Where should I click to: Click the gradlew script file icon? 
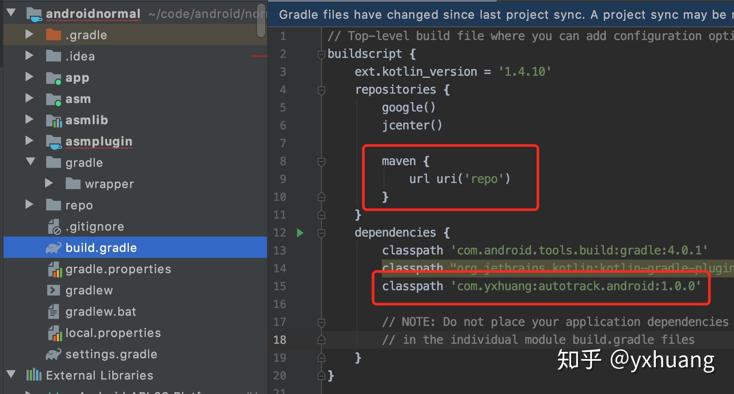(x=53, y=290)
